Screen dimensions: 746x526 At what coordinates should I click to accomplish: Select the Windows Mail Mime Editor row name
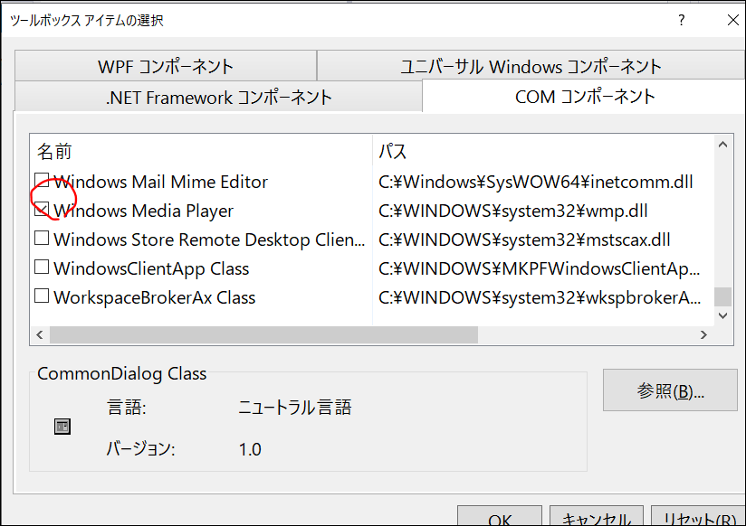tap(161, 182)
